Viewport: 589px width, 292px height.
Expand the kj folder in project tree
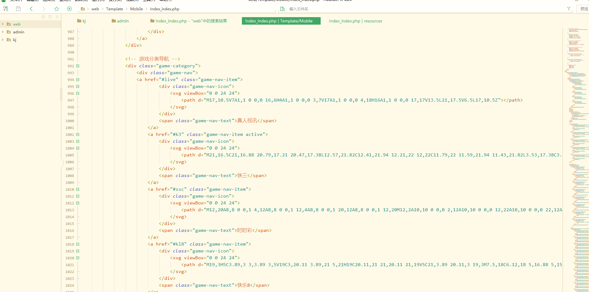click(3, 40)
